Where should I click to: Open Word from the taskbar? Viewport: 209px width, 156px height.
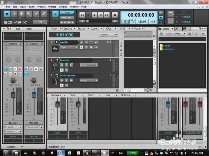pos(60,153)
